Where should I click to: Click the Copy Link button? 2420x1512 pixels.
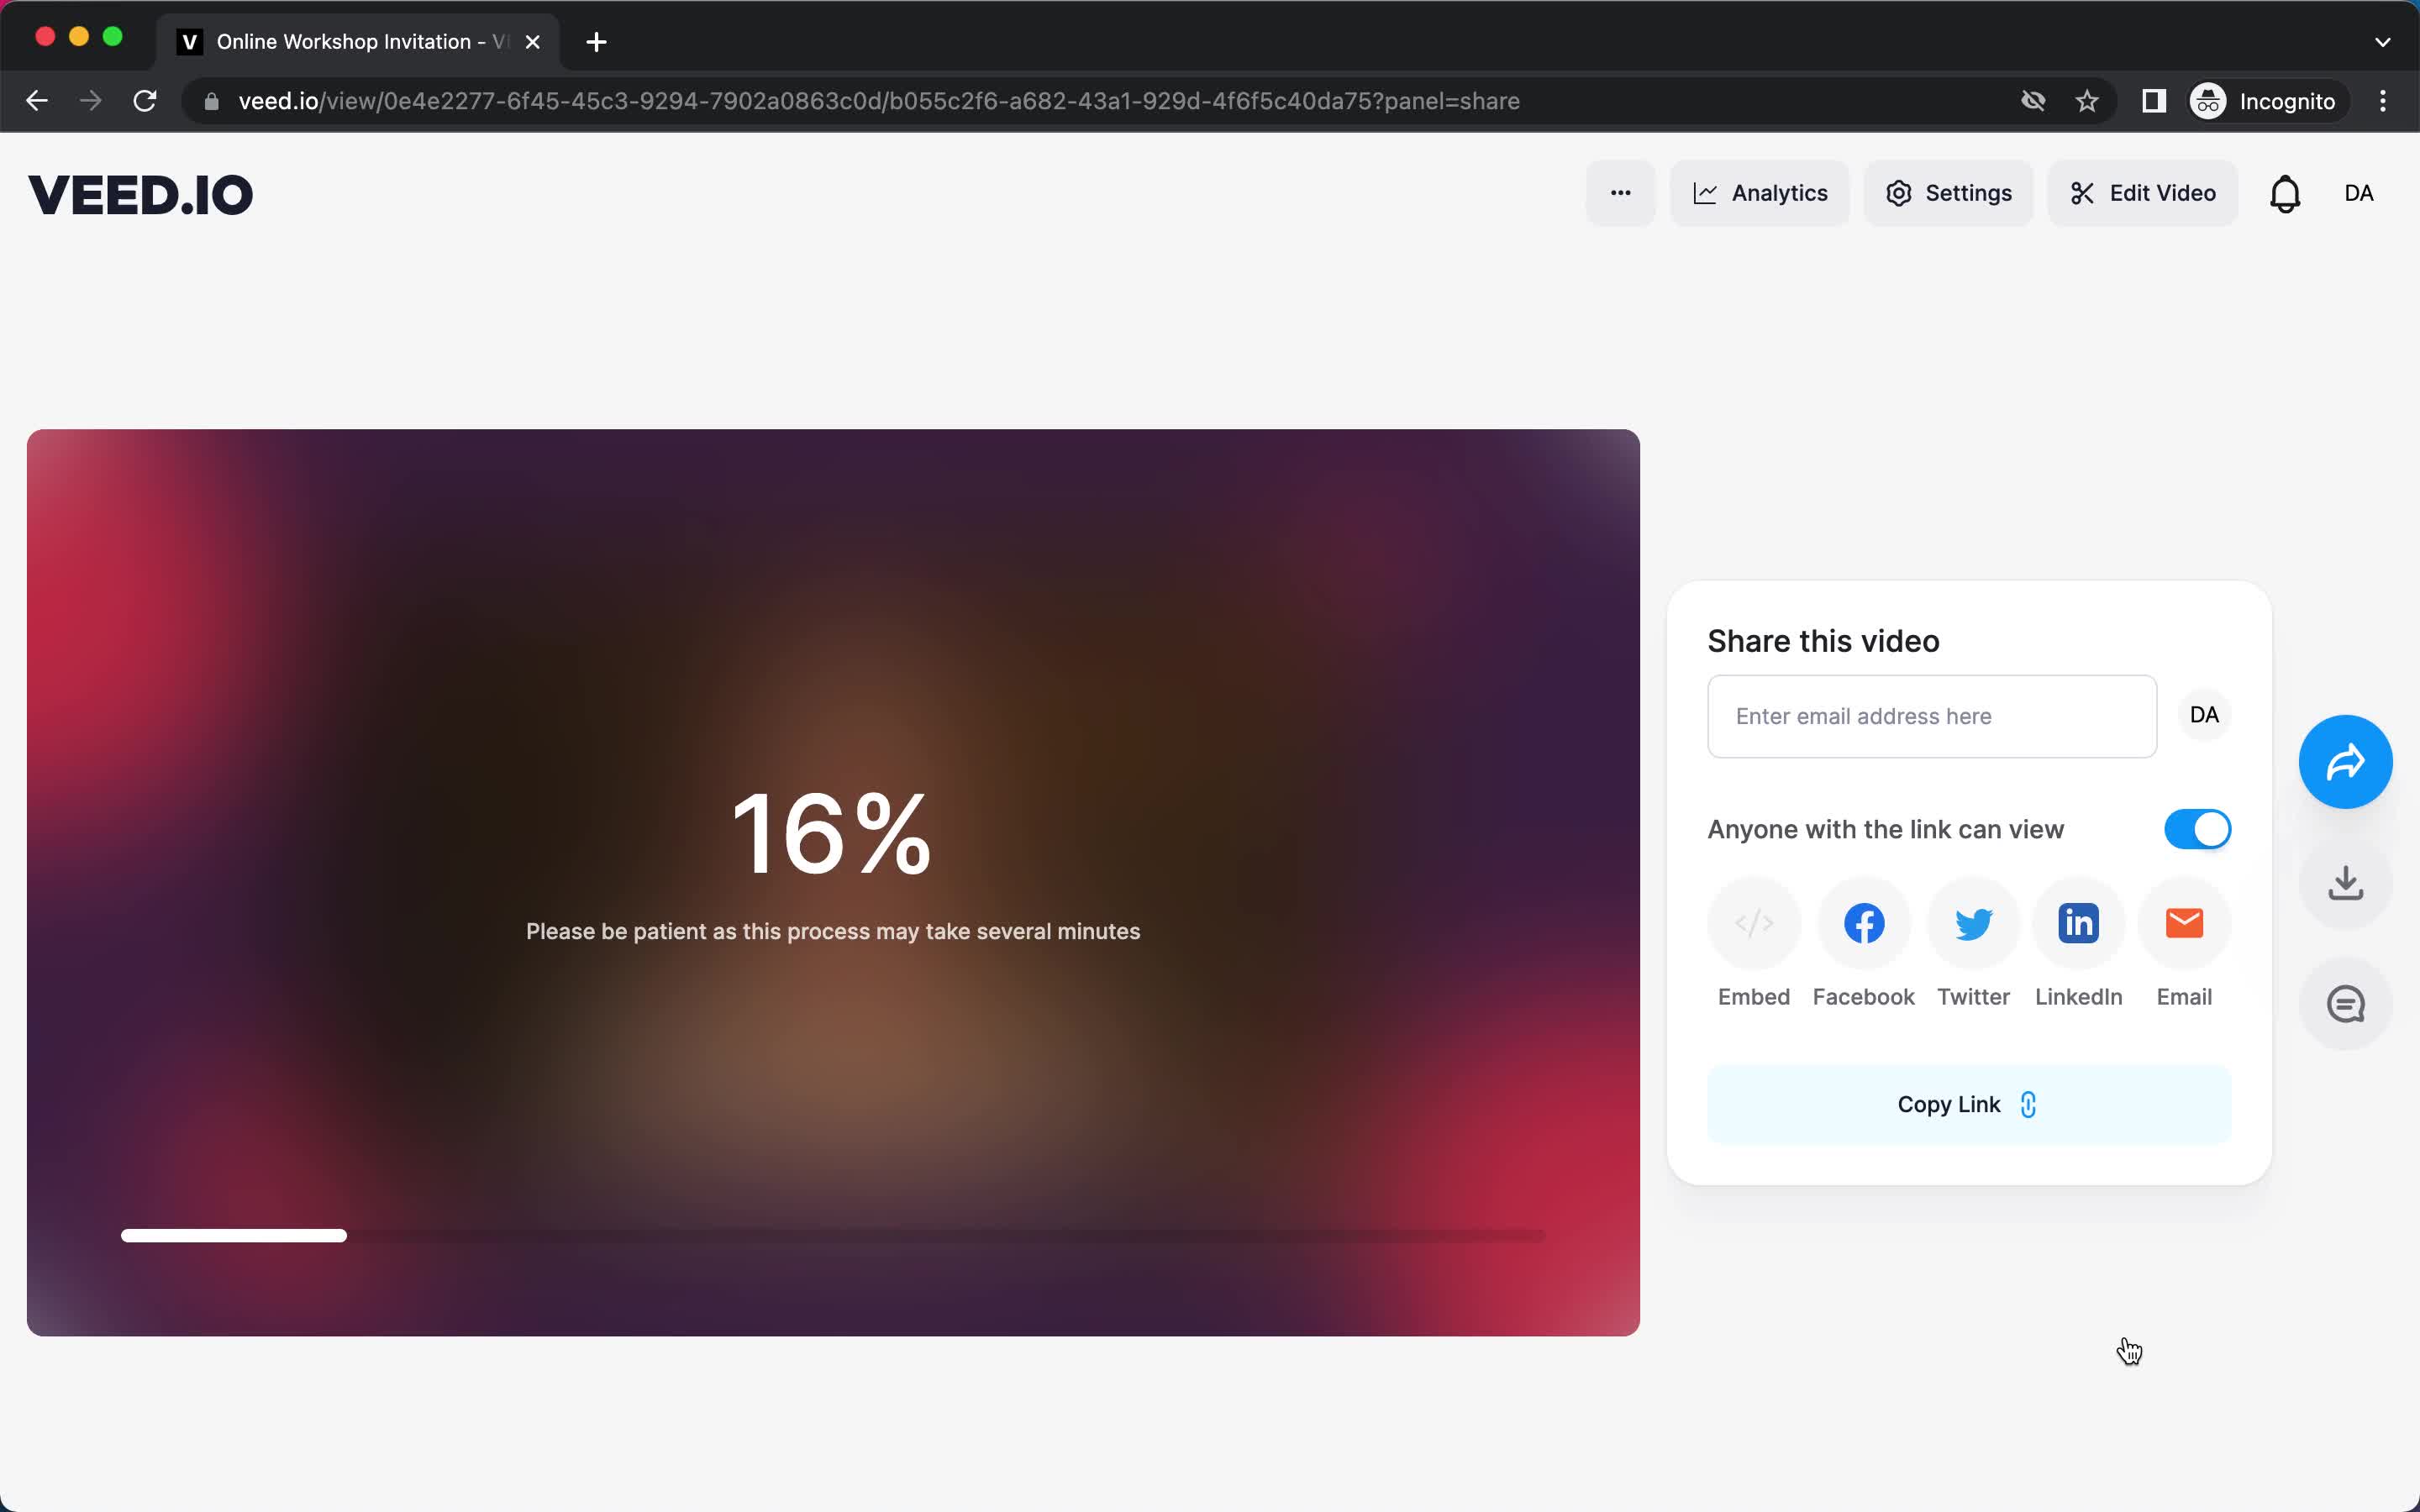1967,1103
